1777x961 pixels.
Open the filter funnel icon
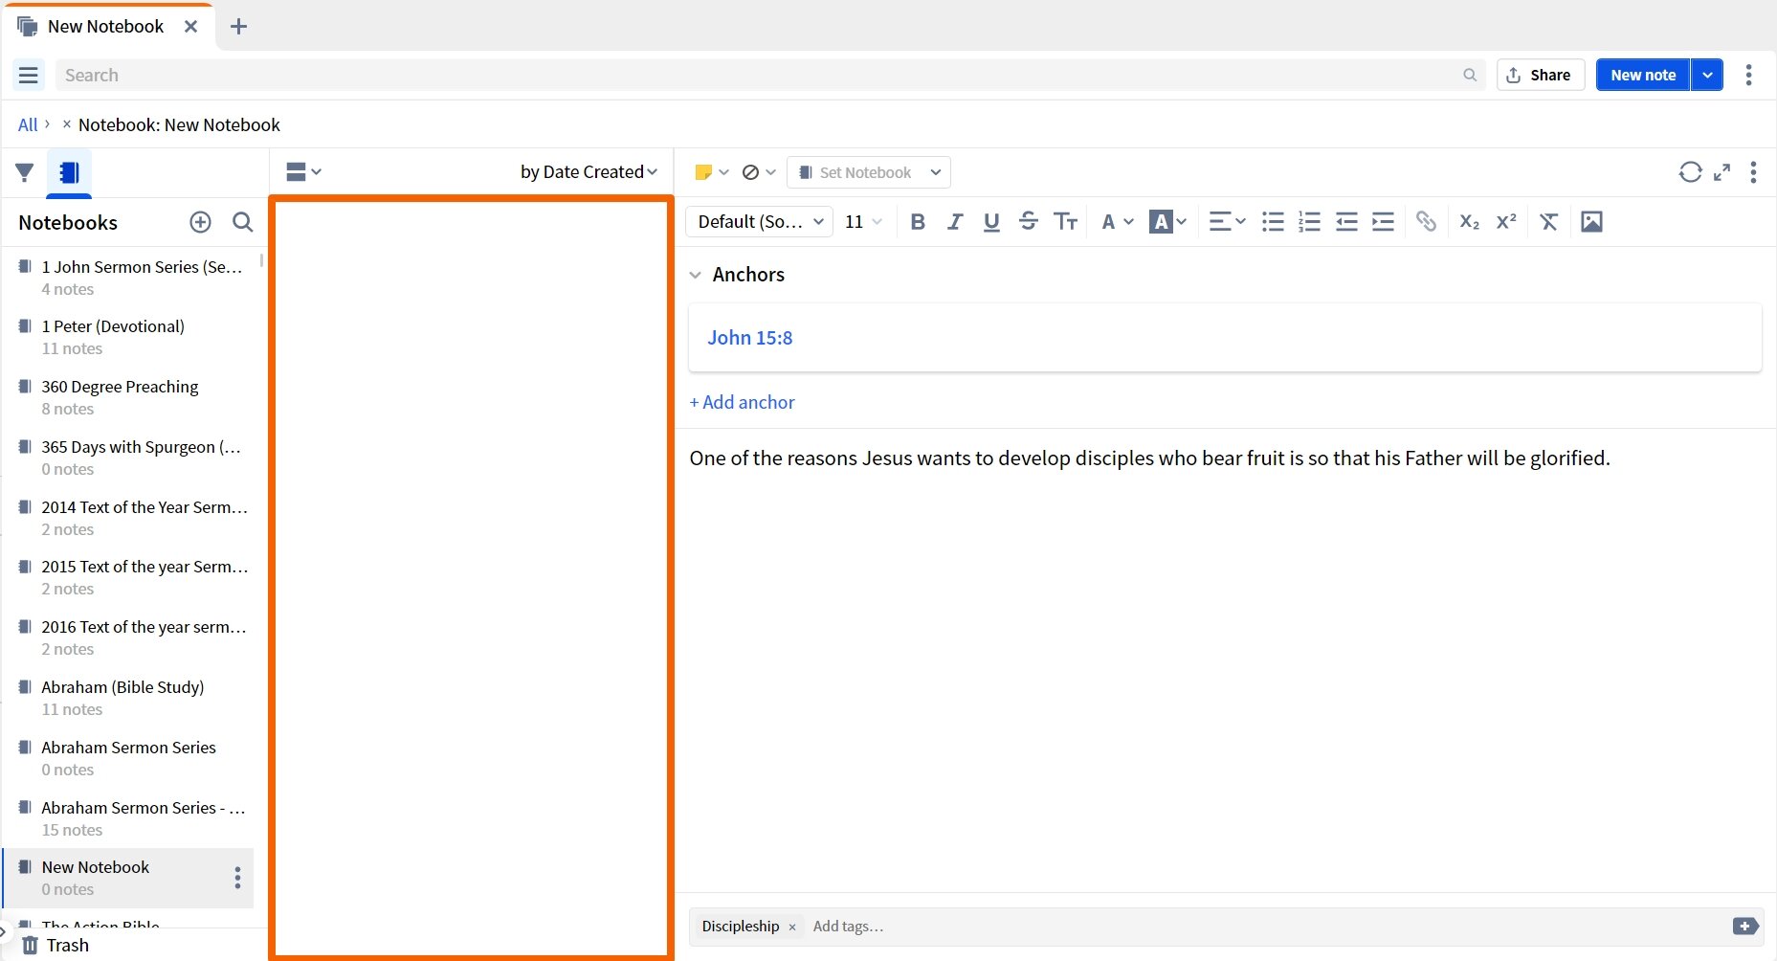(25, 172)
